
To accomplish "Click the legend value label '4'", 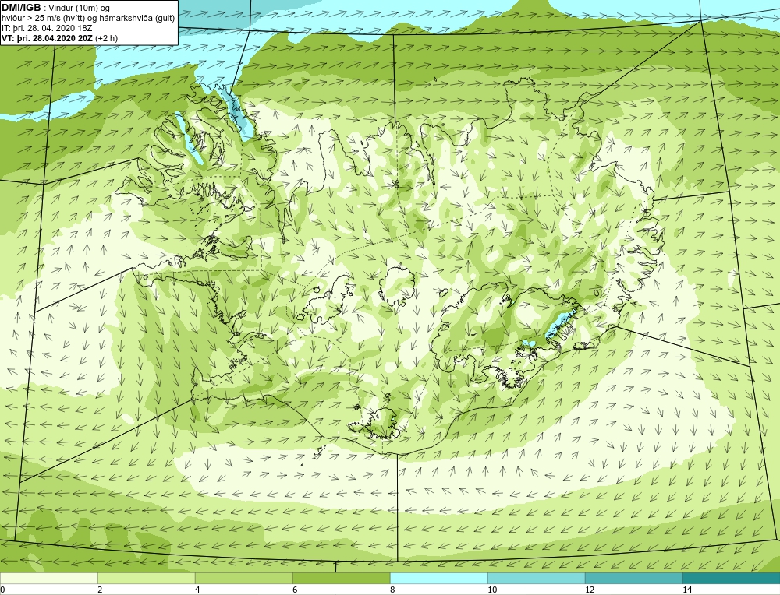I will 197,590.
